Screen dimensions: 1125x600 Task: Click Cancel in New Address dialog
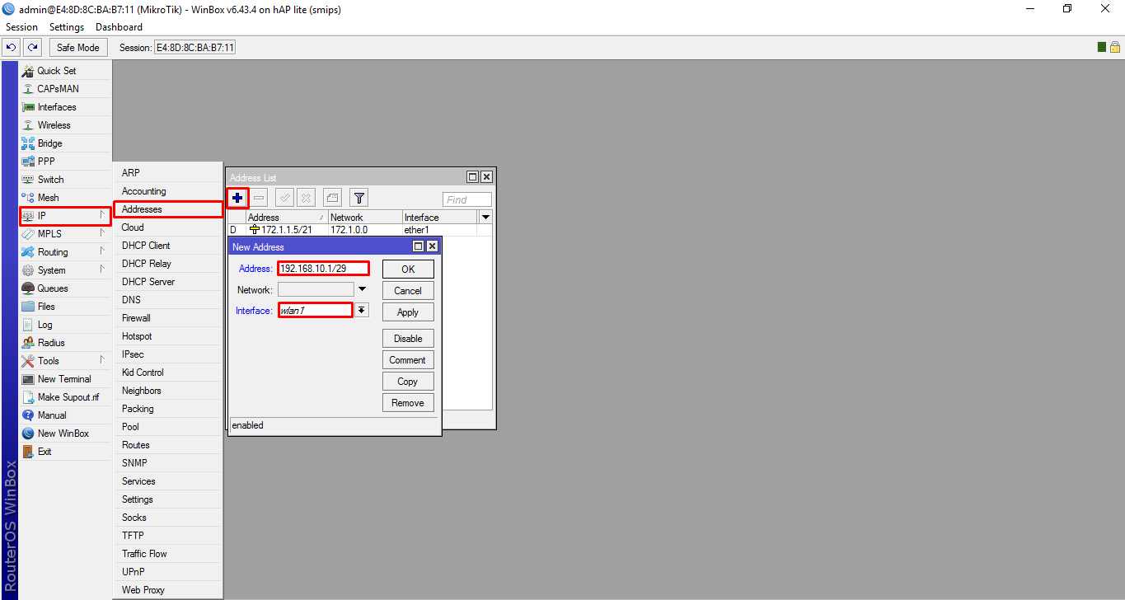click(408, 291)
